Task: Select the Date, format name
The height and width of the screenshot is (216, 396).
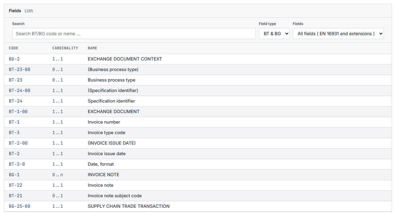Action: coord(101,164)
